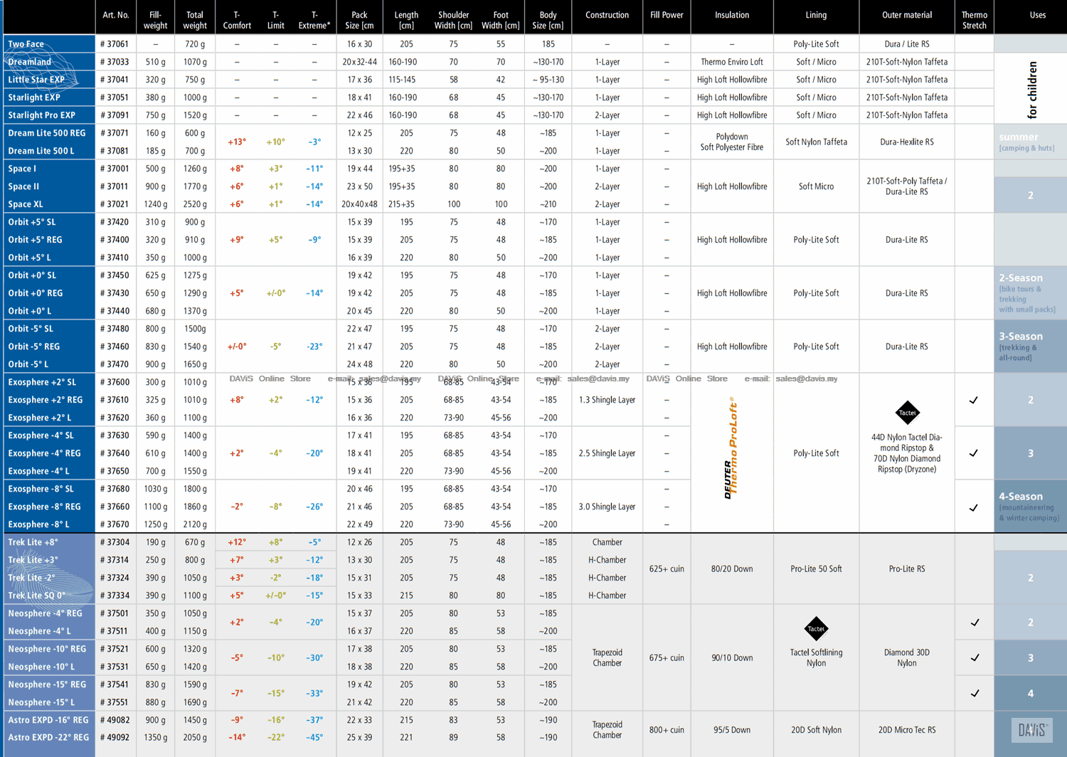Click the 'Pack Size [cm' column header
The image size is (1067, 757).
(359, 20)
